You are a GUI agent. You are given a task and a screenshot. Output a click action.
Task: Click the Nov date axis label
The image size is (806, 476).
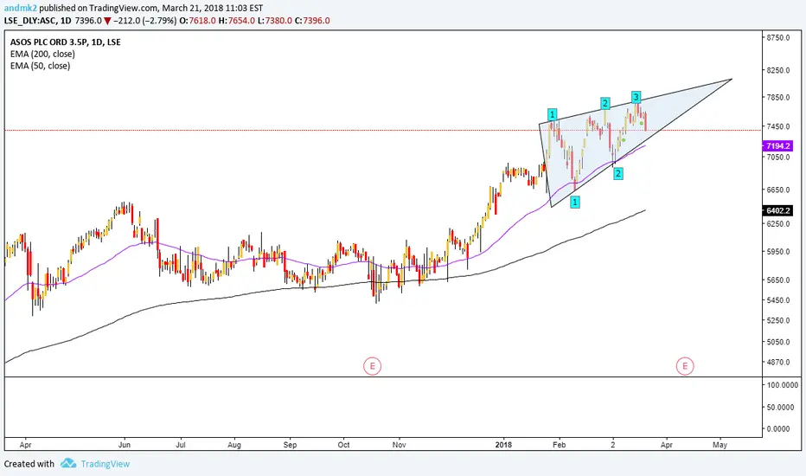click(x=399, y=445)
